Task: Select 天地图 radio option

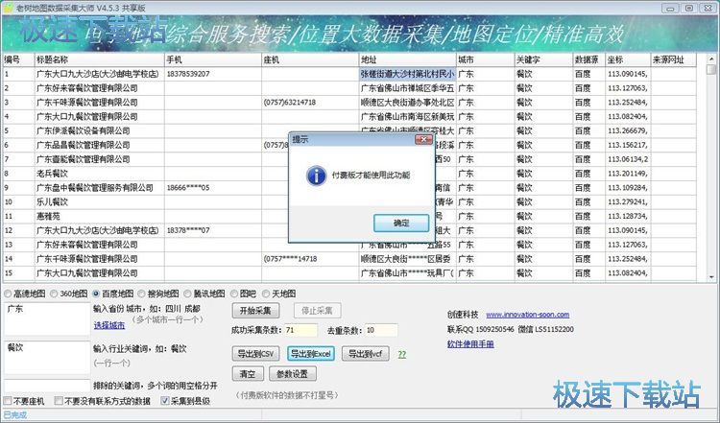Action: (x=278, y=294)
